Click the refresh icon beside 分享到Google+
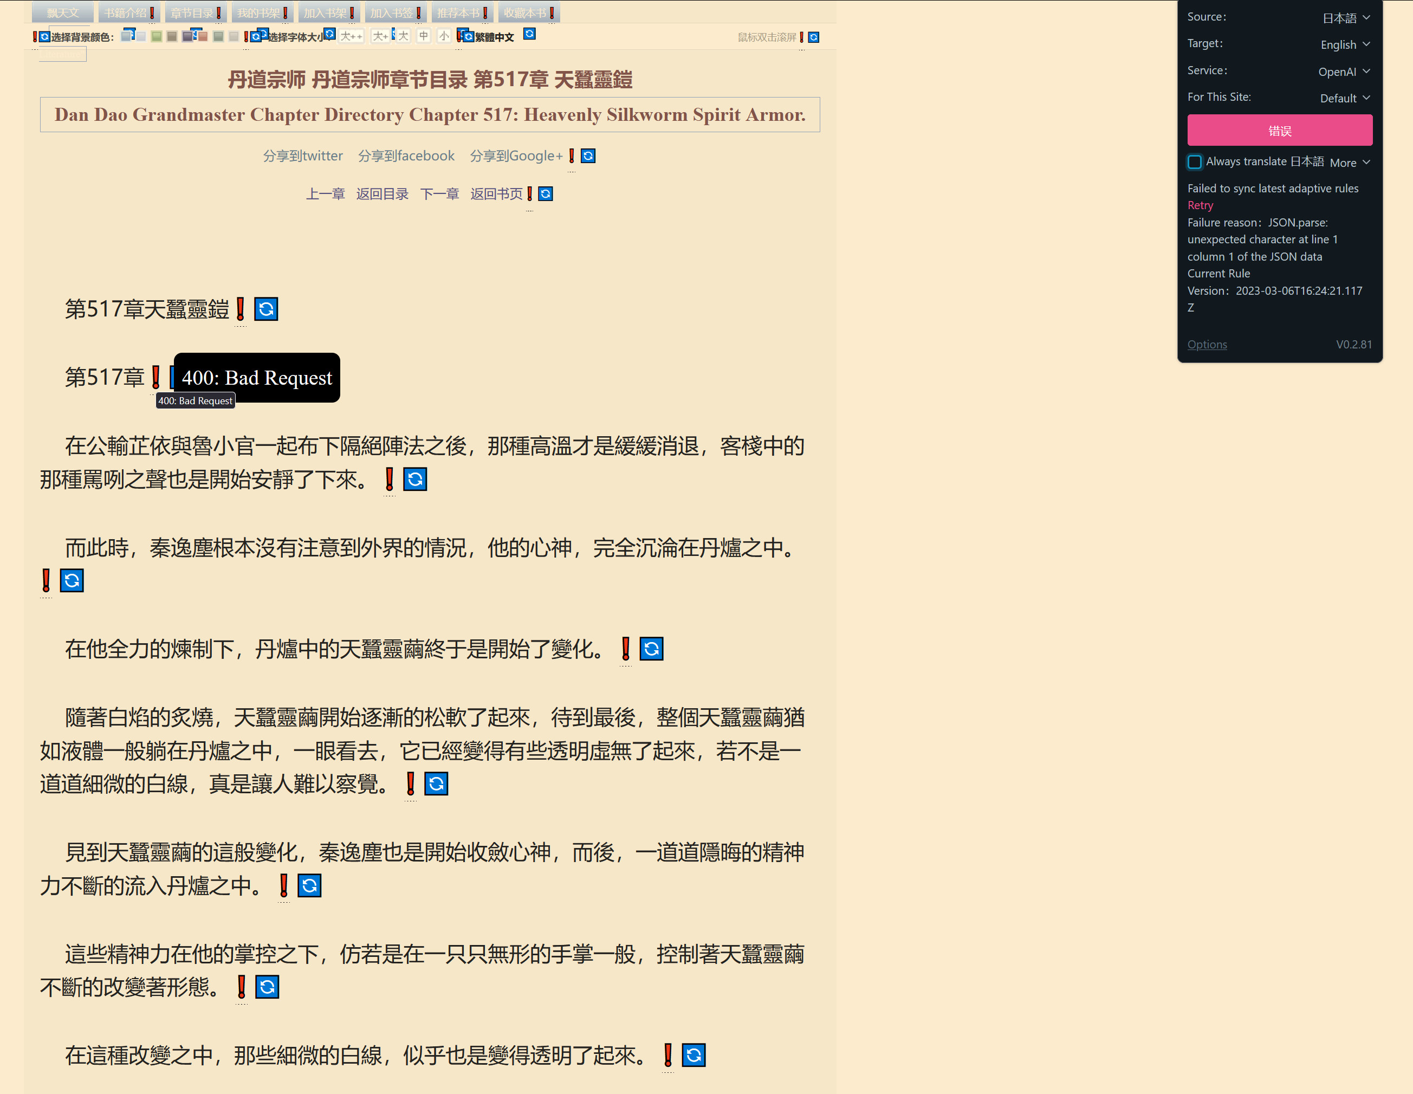The image size is (1413, 1094). coord(587,156)
